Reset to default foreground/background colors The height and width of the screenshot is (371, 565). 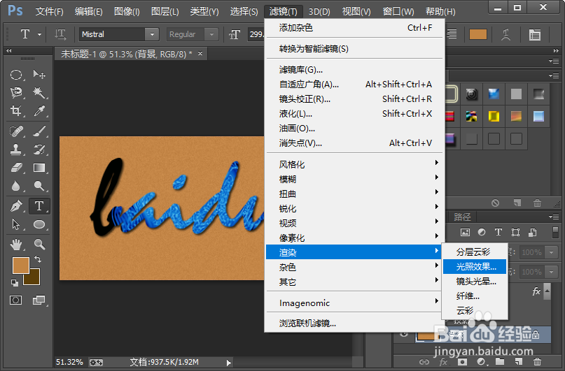tap(15, 283)
